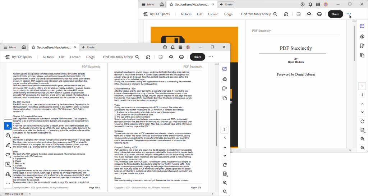368x196 pixels.
Task: Zoom in on front window document
Action: pyautogui.click(x=225, y=183)
